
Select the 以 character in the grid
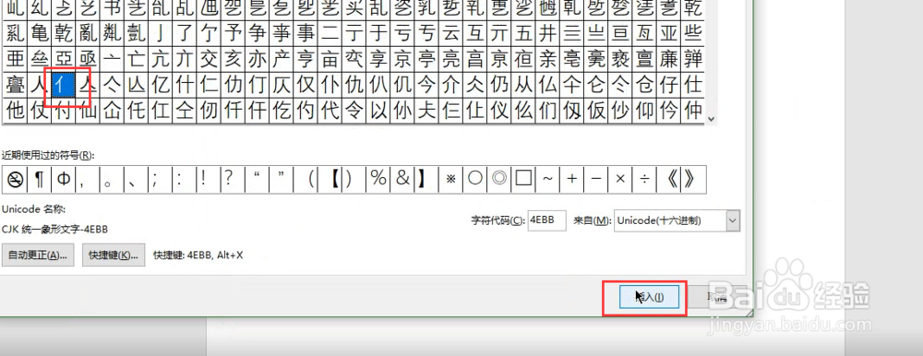pos(378,110)
